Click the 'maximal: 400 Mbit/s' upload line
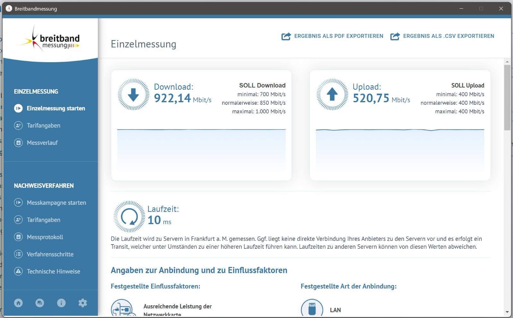The image size is (513, 318). click(460, 112)
